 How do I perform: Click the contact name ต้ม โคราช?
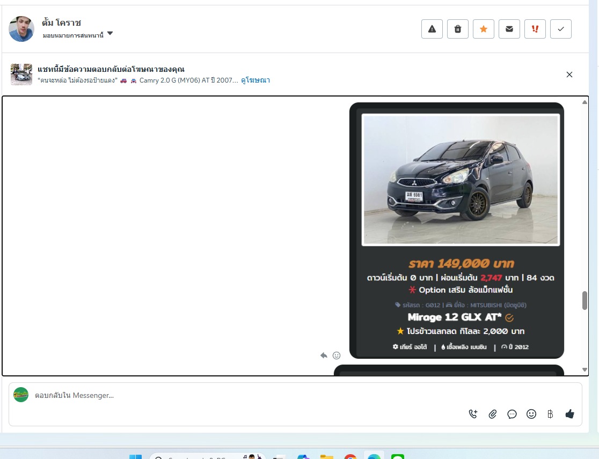coord(62,23)
